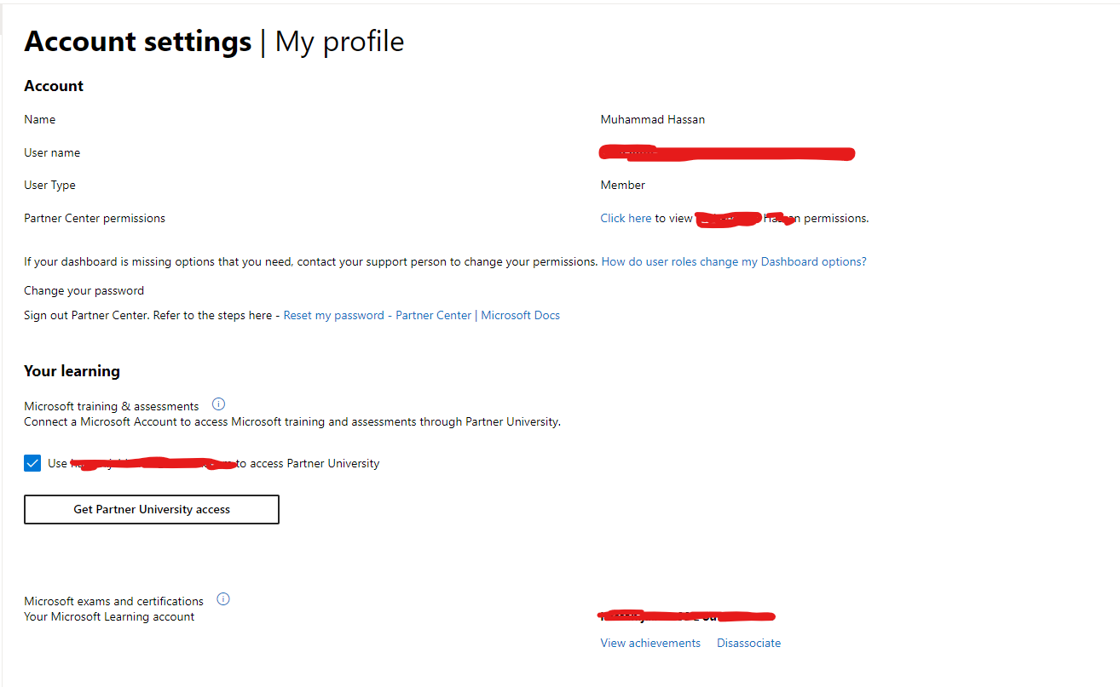Open How do user roles change my Dashboard options

tap(733, 260)
